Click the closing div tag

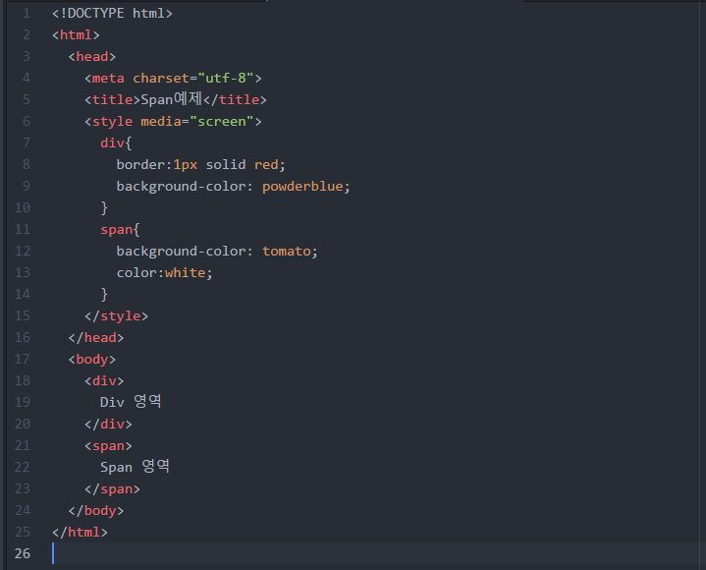point(108,424)
